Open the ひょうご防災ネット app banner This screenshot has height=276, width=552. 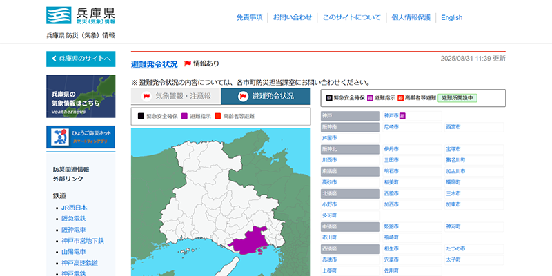click(x=81, y=137)
